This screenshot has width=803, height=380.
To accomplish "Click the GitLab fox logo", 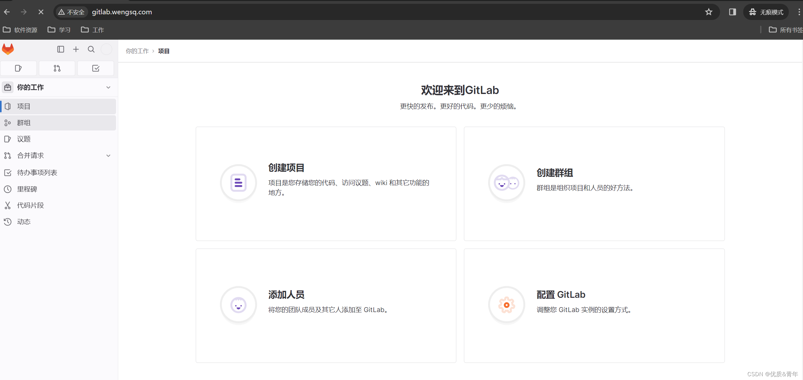I will coord(8,49).
